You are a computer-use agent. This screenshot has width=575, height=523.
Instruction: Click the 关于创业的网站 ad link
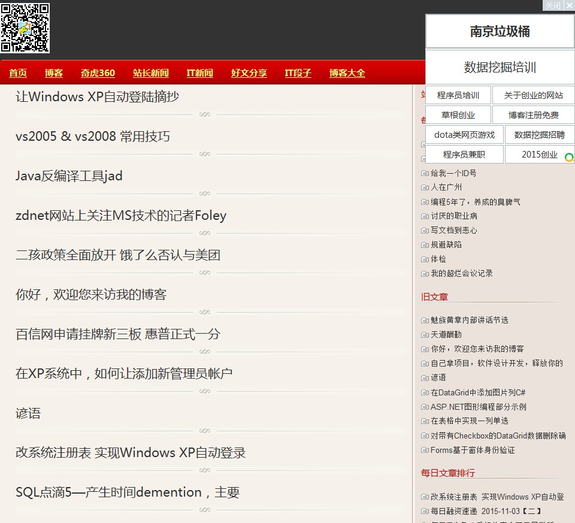[x=534, y=95]
